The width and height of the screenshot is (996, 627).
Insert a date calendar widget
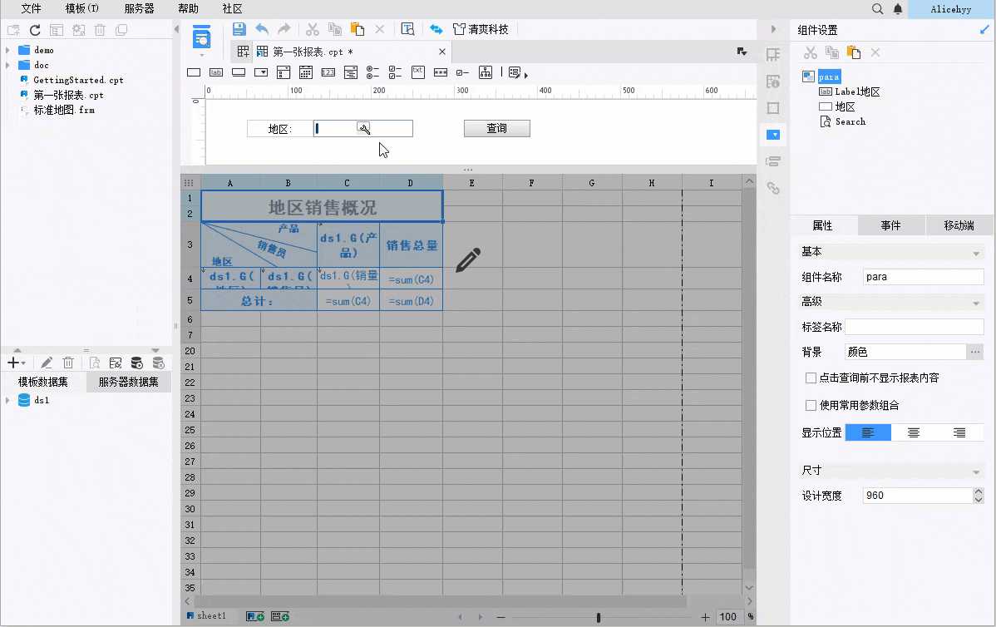(x=305, y=72)
